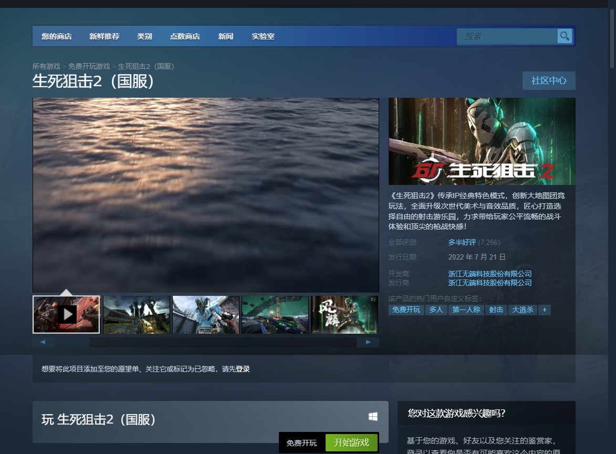Go to 点数商店
Viewport: 616px width, 454px height.
point(185,36)
